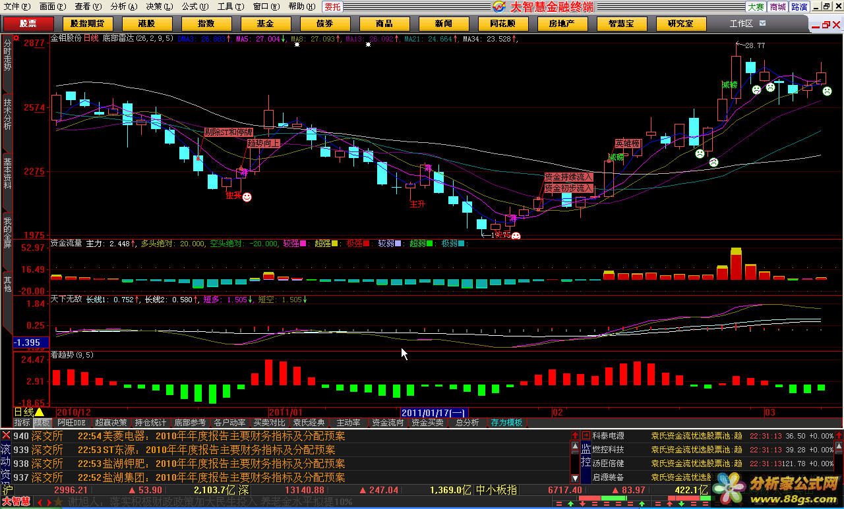Switch to the 持仓统计 template tab
This screenshot has width=844, height=509.
(x=150, y=423)
